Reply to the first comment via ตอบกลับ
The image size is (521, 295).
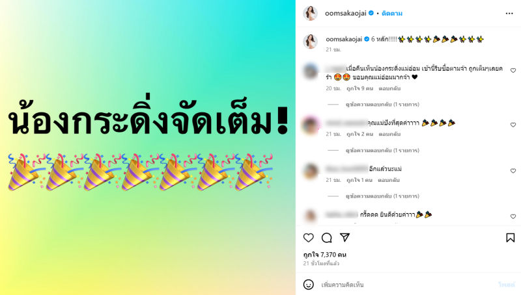pyautogui.click(x=389, y=88)
